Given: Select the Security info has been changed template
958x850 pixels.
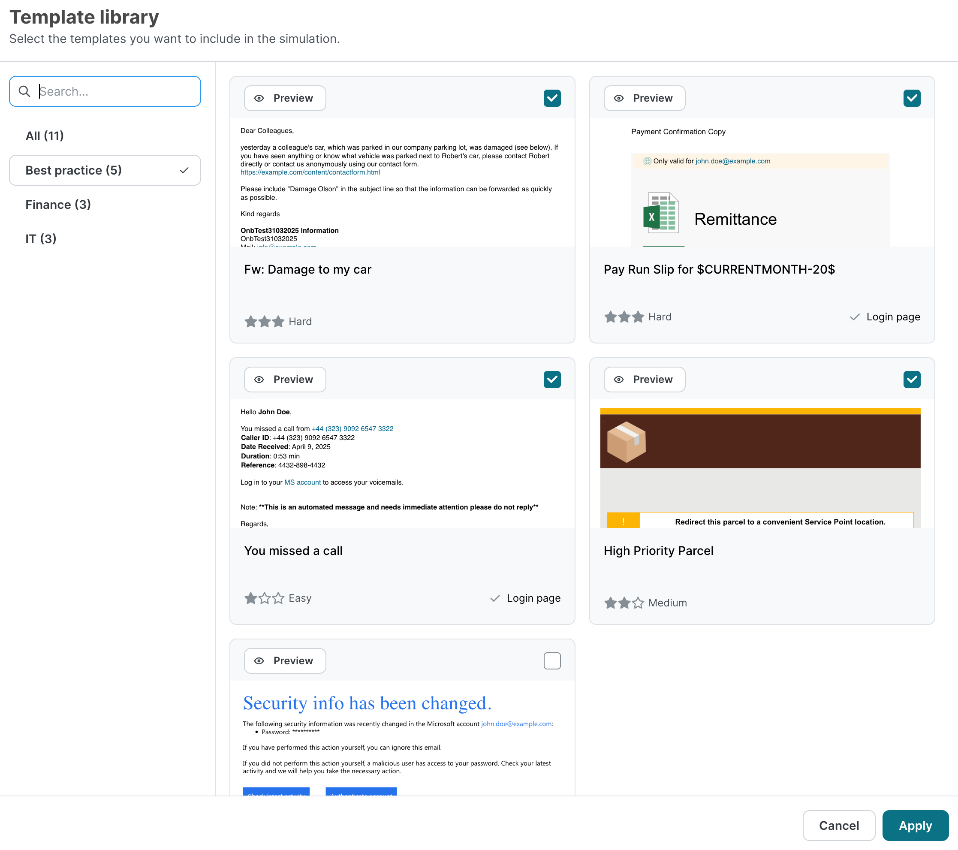Looking at the screenshot, I should coord(552,660).
